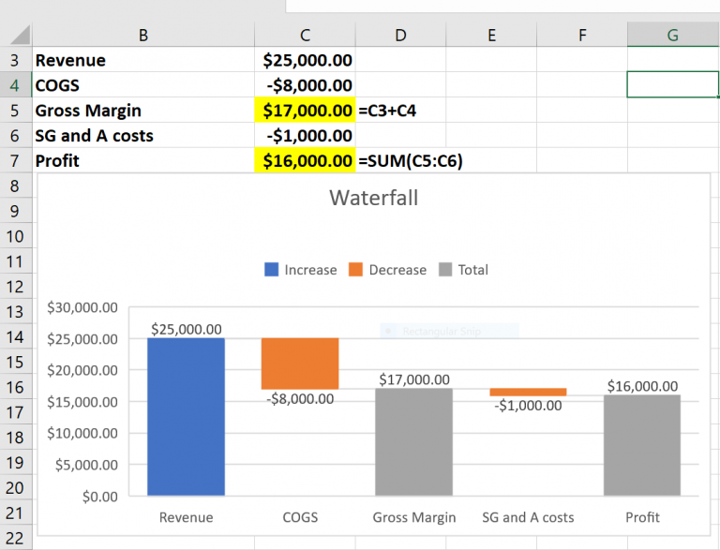Select the small orange SG and A costs bar
Image resolution: width=720 pixels, height=550 pixels.
point(528,392)
